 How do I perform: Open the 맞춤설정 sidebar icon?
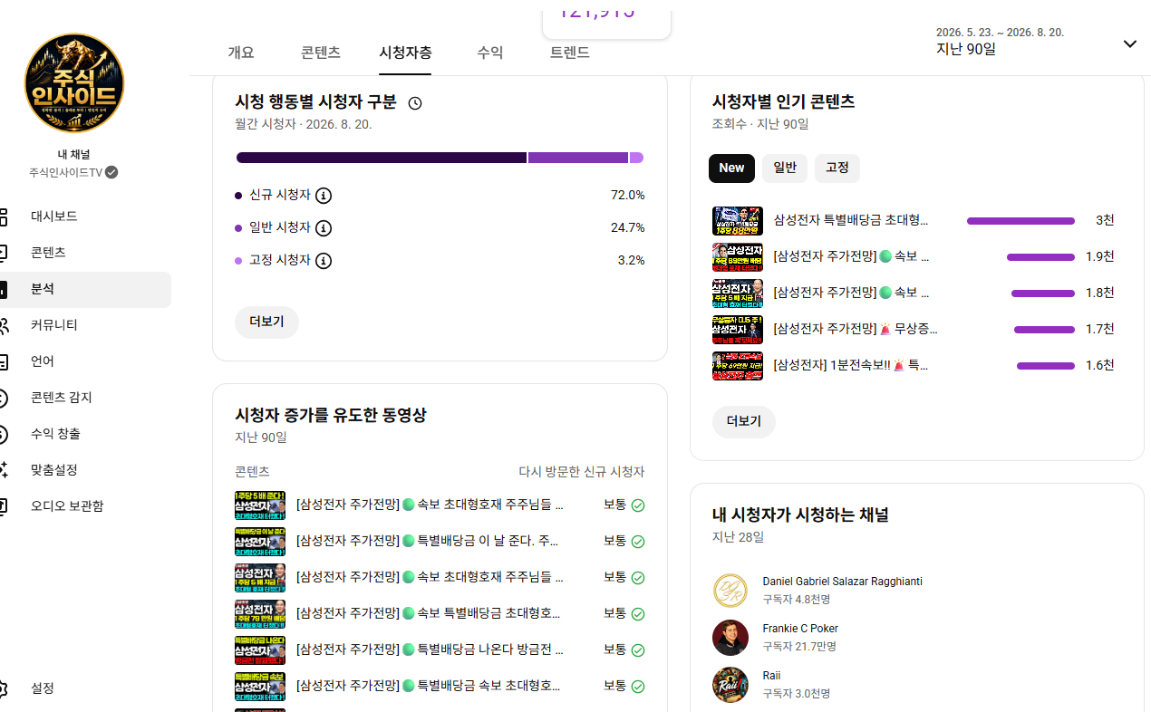[3, 470]
